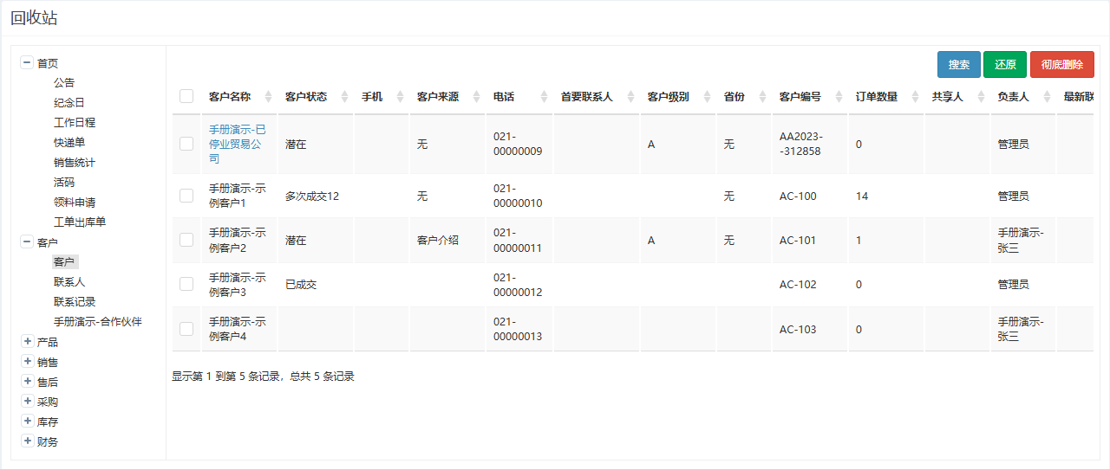This screenshot has height=470, width=1110.
Task: Select 快递单 in the sidebar
Action: [69, 142]
